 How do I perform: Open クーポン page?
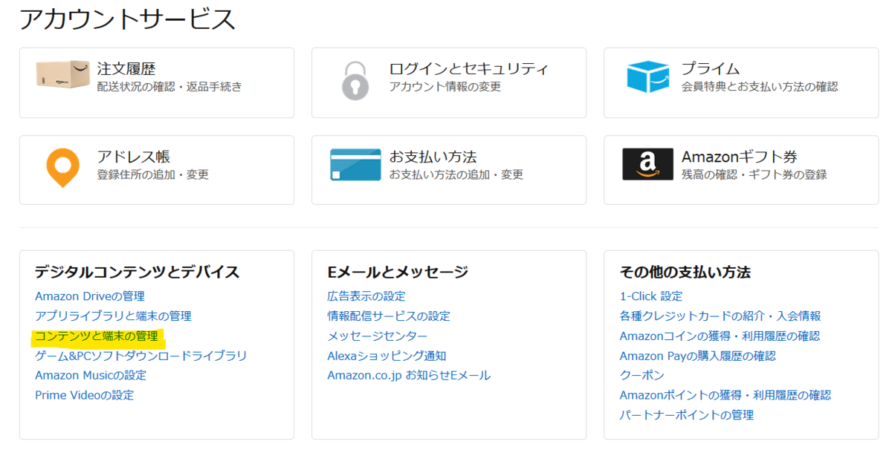click(x=641, y=376)
